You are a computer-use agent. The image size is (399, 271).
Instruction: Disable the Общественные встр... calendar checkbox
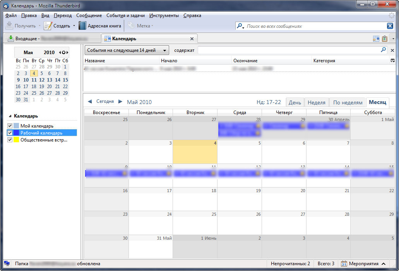click(x=10, y=140)
